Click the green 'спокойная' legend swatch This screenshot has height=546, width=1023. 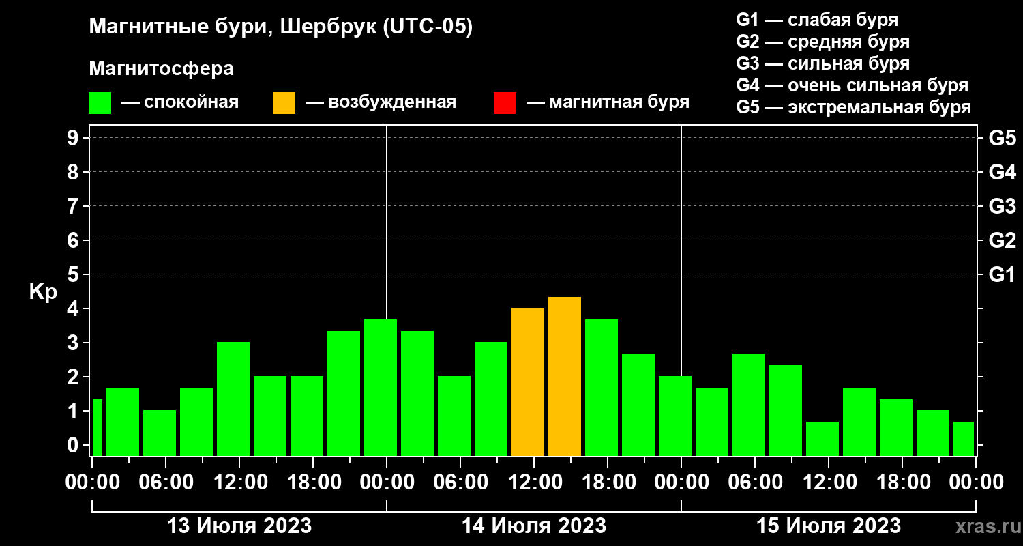(x=100, y=103)
